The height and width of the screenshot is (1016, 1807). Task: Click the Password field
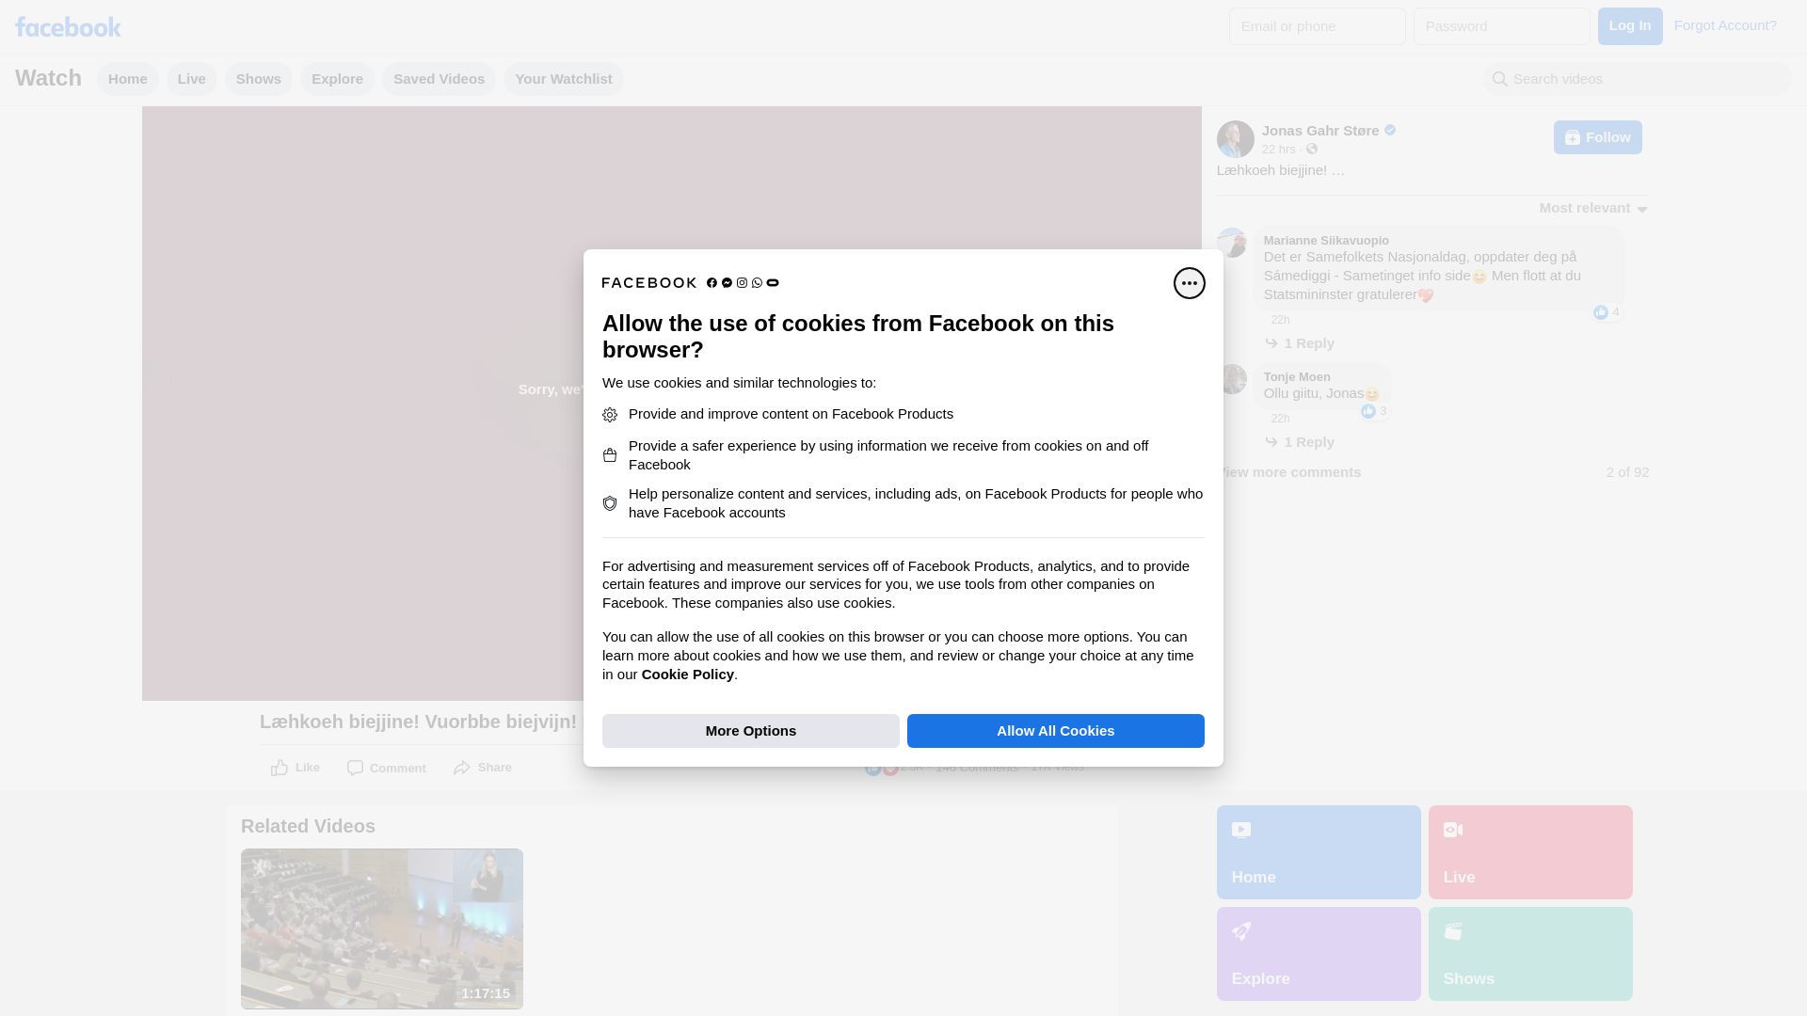(x=1502, y=26)
